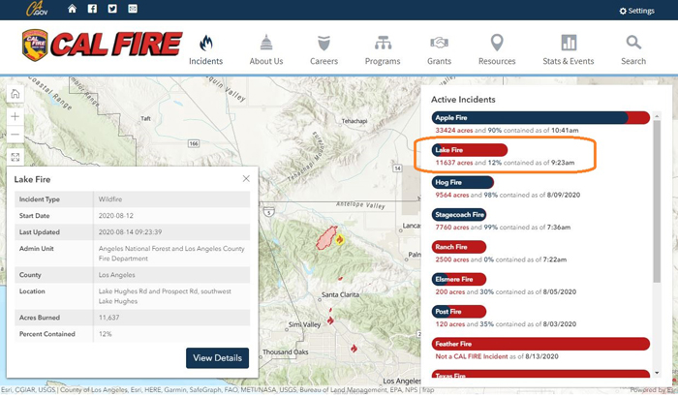This screenshot has height=397, width=678.
Task: Click the scrollbar down arrow in Active Incidents
Action: click(x=657, y=373)
